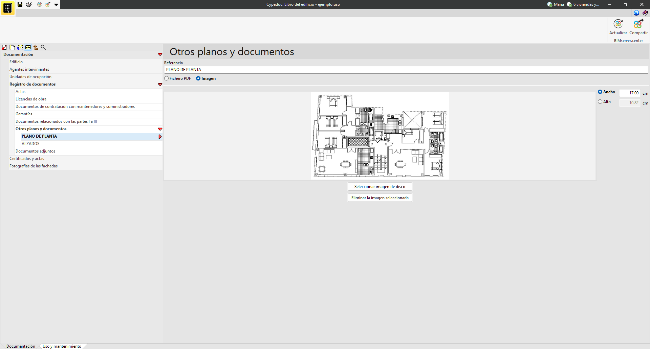
Task: Click the Actualizar BIMserver.center button
Action: [x=618, y=27]
